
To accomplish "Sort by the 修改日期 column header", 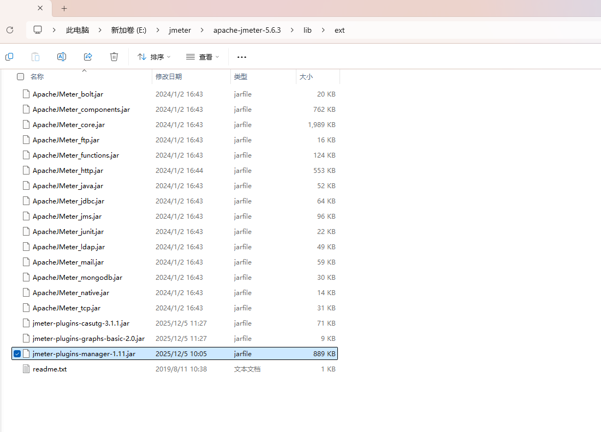I will point(169,76).
